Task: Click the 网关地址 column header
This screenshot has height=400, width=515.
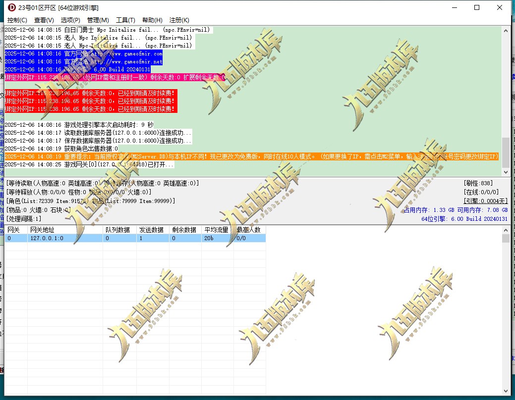Action: point(65,230)
